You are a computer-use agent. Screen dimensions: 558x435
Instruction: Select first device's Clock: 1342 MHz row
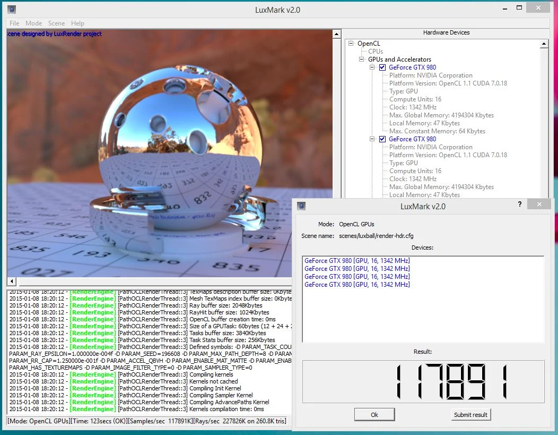tap(413, 107)
